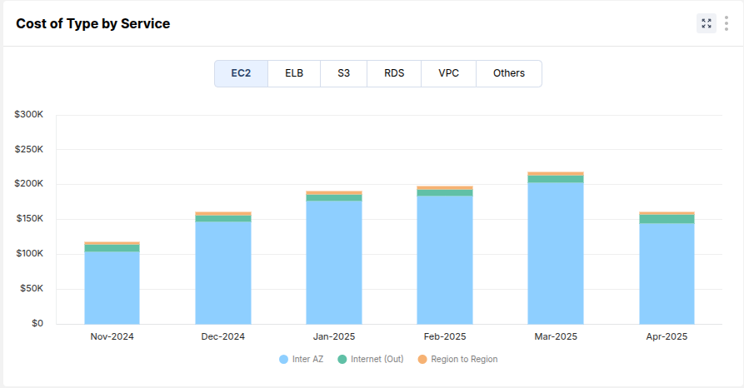This screenshot has height=388, width=744.
Task: Toggle Inter AZ legend series
Action: (307, 360)
